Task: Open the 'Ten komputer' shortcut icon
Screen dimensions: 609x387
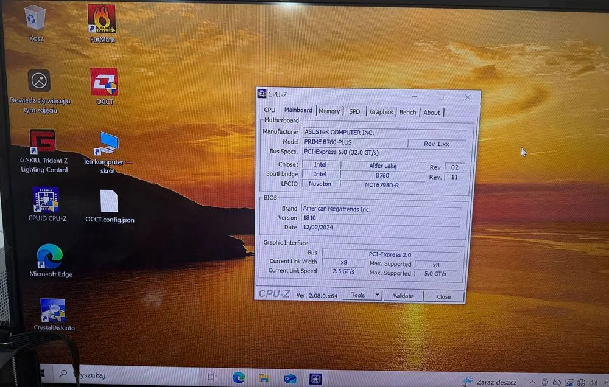Action: pos(107,143)
